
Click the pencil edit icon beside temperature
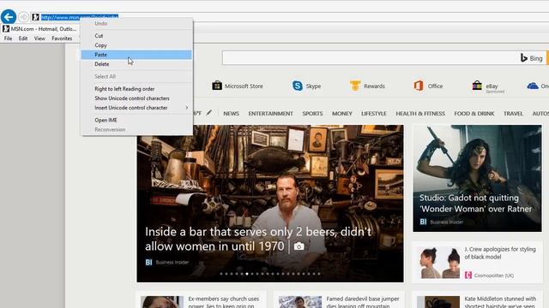pyautogui.click(x=209, y=112)
